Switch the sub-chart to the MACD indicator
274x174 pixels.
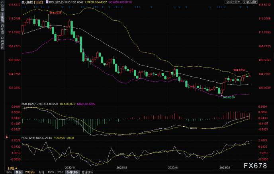[51, 172]
